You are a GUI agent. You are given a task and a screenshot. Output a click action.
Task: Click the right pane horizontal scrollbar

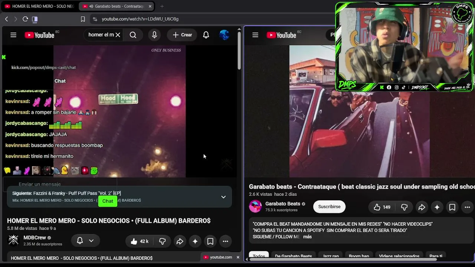point(343,259)
